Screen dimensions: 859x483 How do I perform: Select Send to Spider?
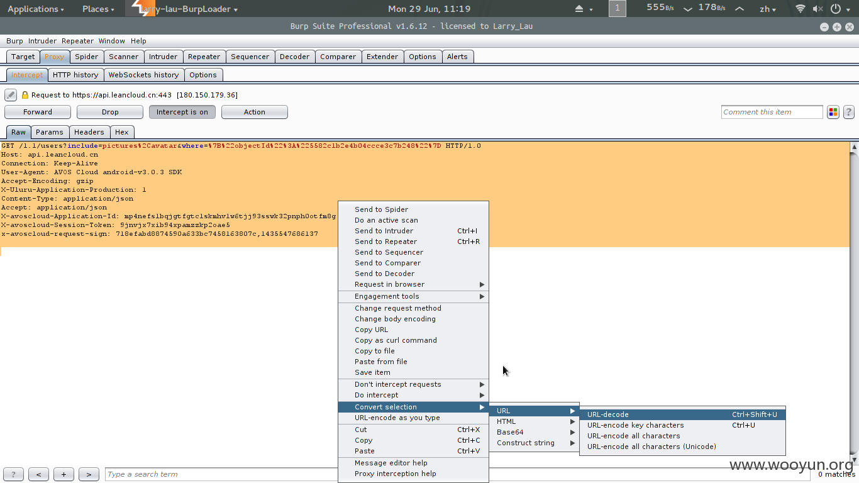pyautogui.click(x=413, y=209)
